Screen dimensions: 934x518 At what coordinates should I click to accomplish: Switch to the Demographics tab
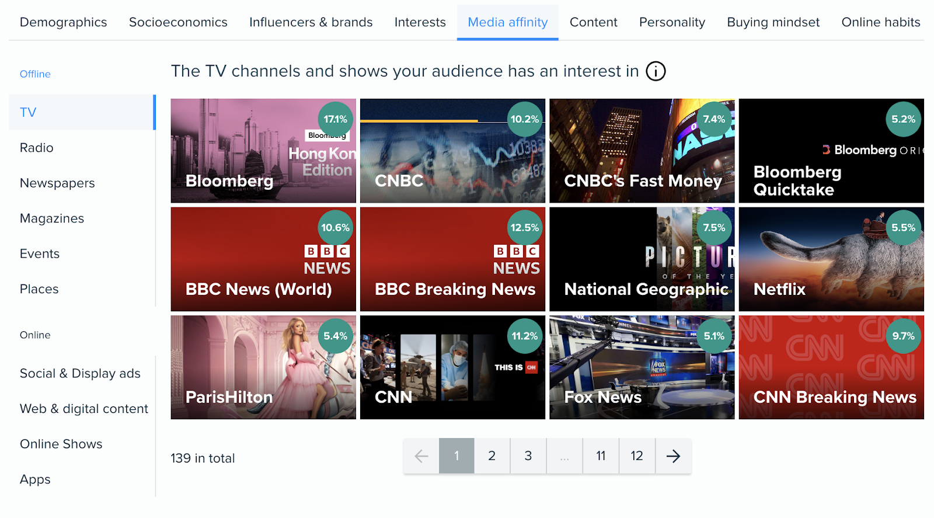click(x=63, y=22)
